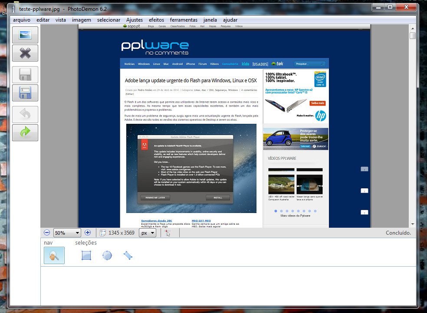Open the ferramentas menu

coord(184,20)
